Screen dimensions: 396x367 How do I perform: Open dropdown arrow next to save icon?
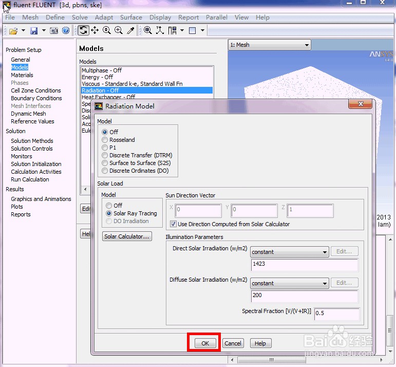(44, 30)
